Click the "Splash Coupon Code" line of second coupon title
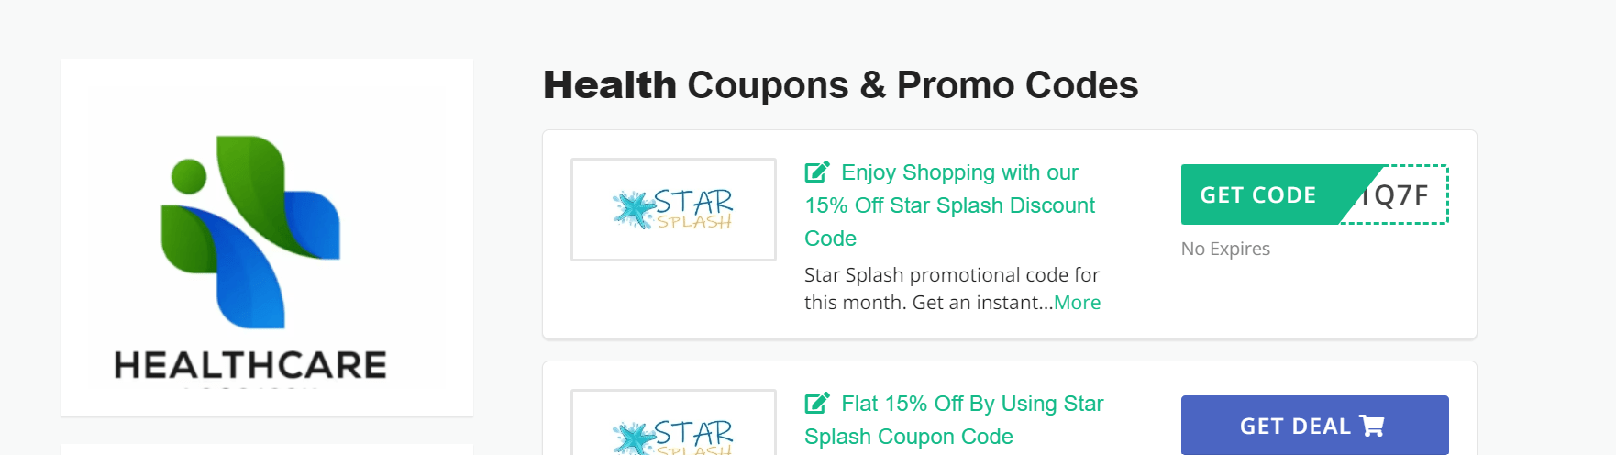1616x455 pixels. click(908, 437)
